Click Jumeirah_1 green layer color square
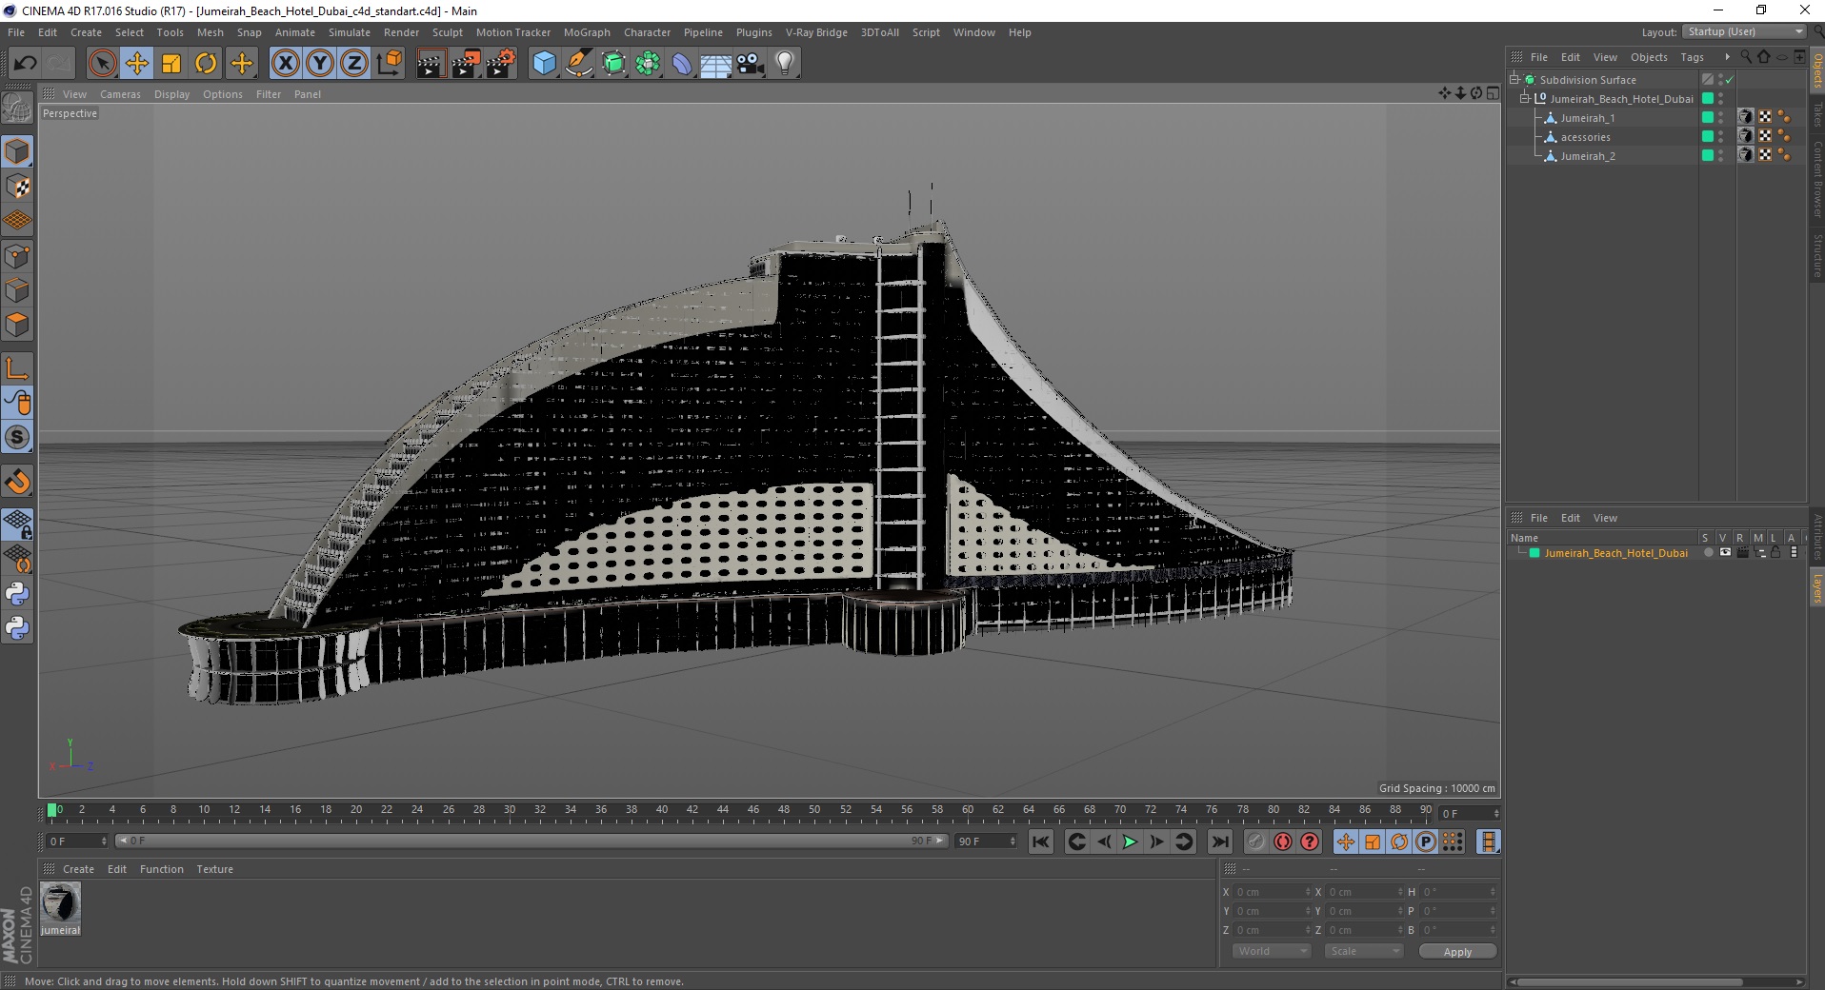Screen dimensions: 1825x990 pos(1708,118)
